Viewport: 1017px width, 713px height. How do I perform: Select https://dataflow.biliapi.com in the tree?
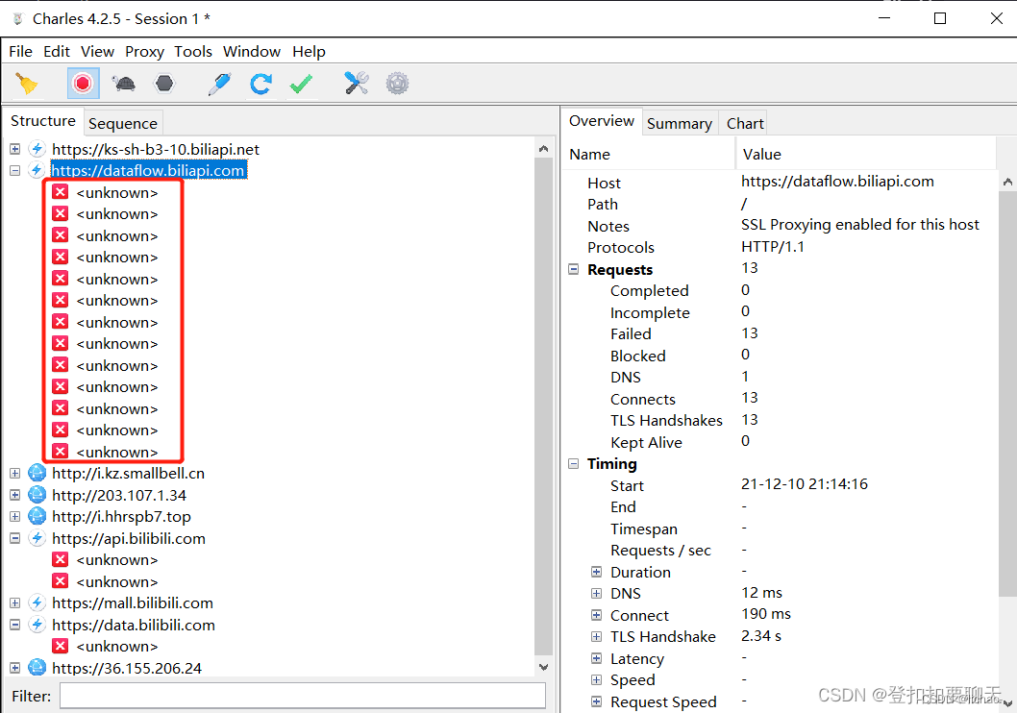[x=148, y=170]
